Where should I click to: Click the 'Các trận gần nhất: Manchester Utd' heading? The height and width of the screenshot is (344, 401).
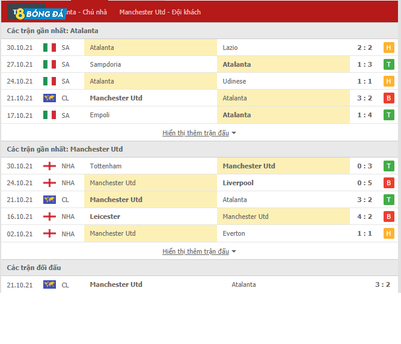tap(65, 149)
